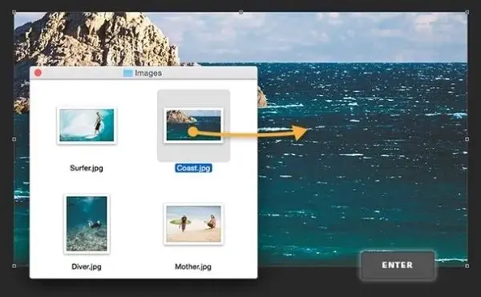
Task: Click the Surfer.jpg file name label
Action: click(87, 168)
